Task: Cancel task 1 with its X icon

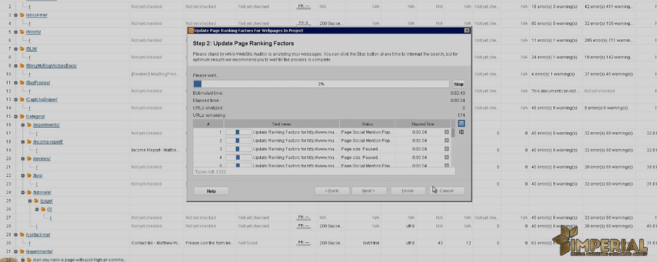Action: 447,132
